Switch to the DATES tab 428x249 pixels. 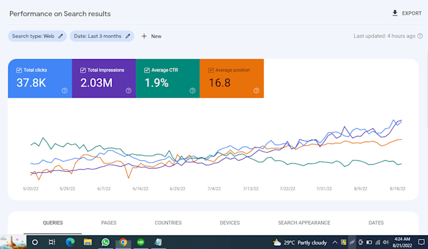(376, 223)
